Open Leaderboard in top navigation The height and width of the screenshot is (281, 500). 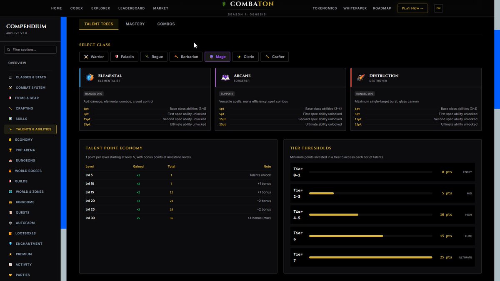pos(131,8)
